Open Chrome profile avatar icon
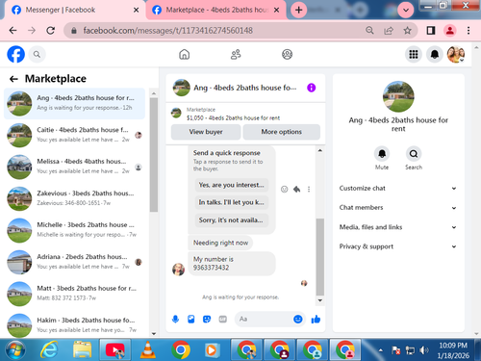Viewport: 481px width, 361px height. point(450,31)
